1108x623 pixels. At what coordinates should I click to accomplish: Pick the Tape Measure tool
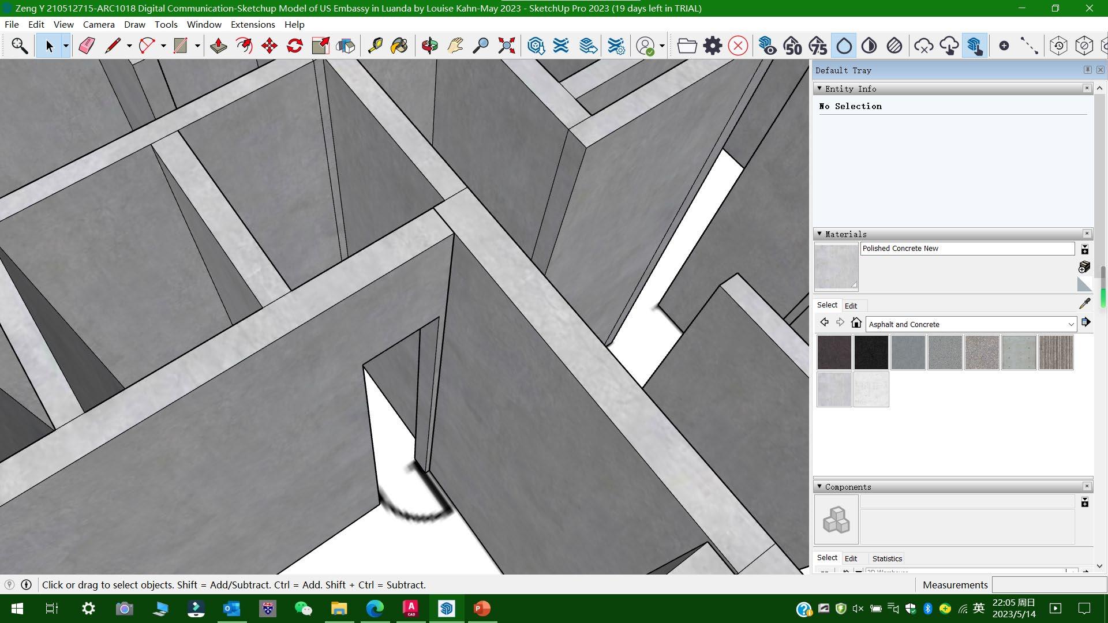point(375,46)
